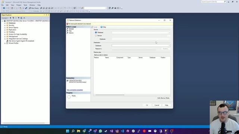Open Visual Studio purple icon on taskbar

pos(111,131)
